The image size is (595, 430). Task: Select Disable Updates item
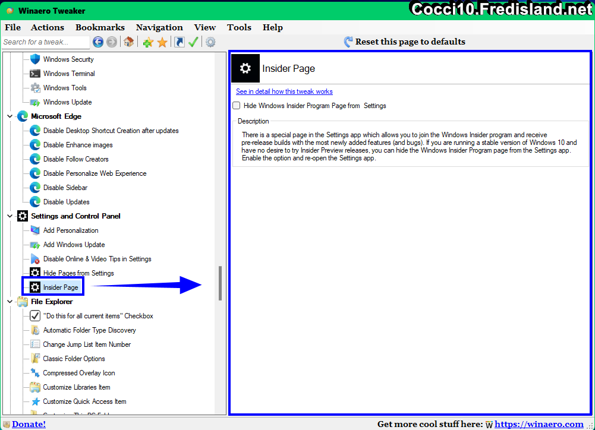(x=67, y=202)
